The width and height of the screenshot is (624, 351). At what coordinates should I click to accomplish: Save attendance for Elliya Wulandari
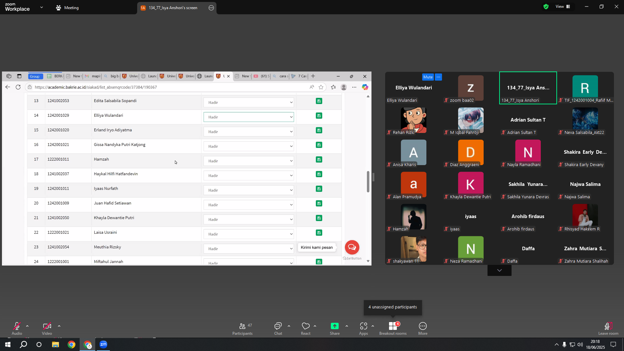pos(319,116)
